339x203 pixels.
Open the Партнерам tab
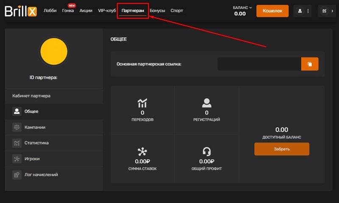click(x=133, y=11)
